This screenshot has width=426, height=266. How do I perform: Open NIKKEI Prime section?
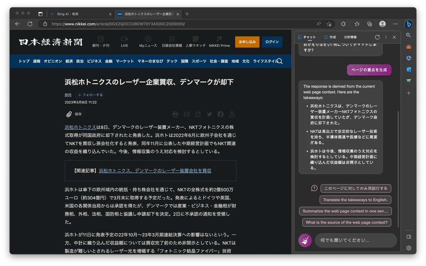coord(219,41)
